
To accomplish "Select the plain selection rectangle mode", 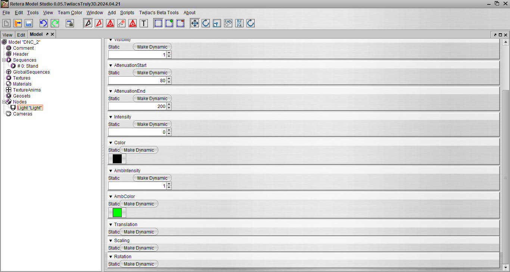I will click(158, 23).
